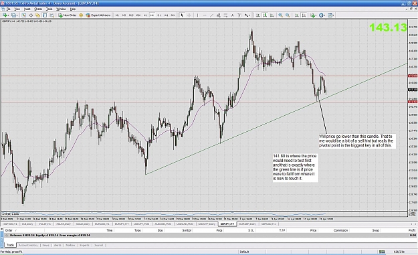Screen dimensions: 418x255
Task: Switch to the EURUSD,H1 chart tab
Action: tap(102, 224)
